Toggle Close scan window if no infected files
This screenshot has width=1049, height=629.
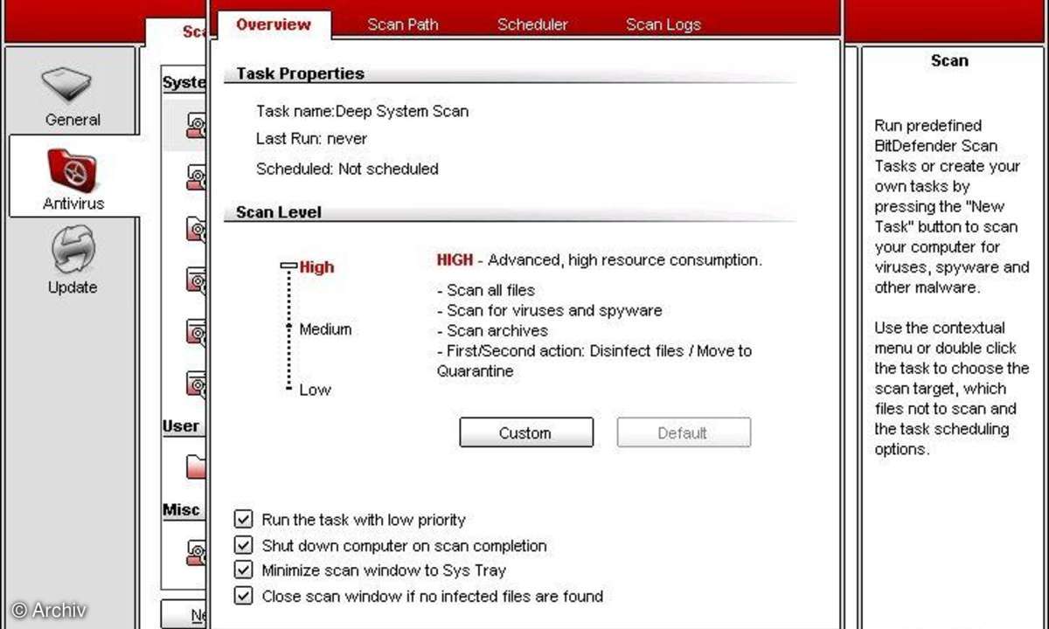pyautogui.click(x=243, y=596)
